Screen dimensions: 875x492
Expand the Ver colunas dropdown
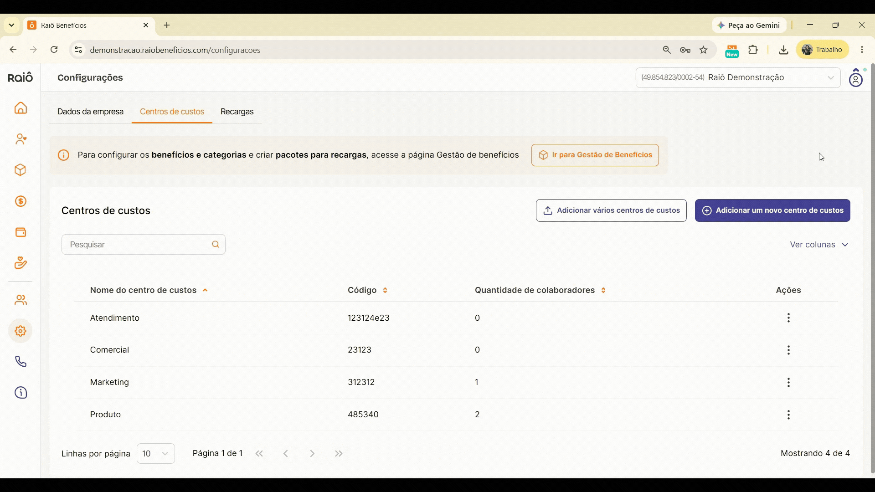click(819, 245)
